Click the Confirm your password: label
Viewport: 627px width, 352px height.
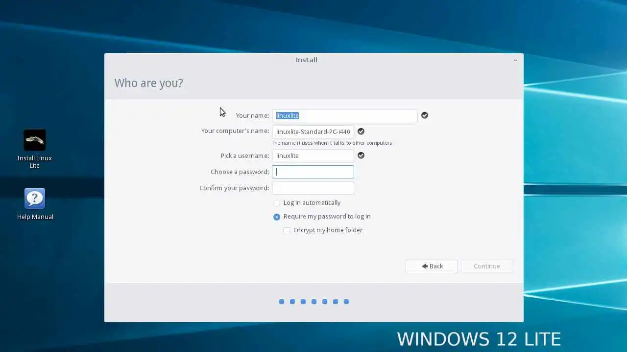(234, 188)
